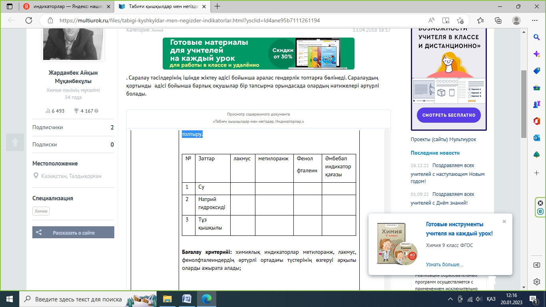
Task: Select the Табиғи қышқылдар tab
Action: click(162, 6)
